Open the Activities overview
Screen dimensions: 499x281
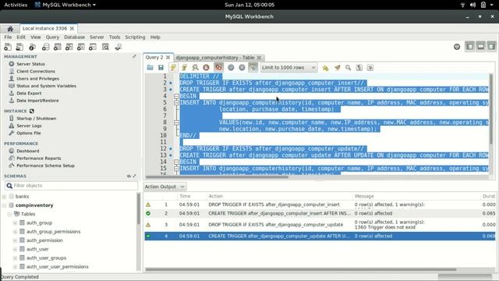16,5
